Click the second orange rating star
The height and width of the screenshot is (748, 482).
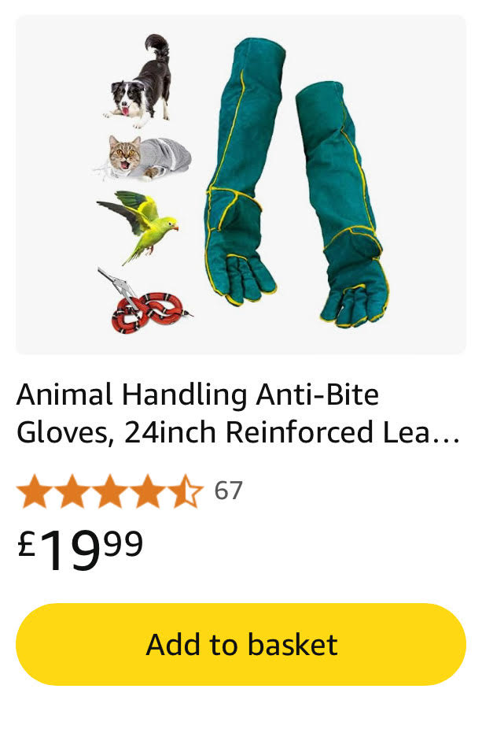click(71, 491)
